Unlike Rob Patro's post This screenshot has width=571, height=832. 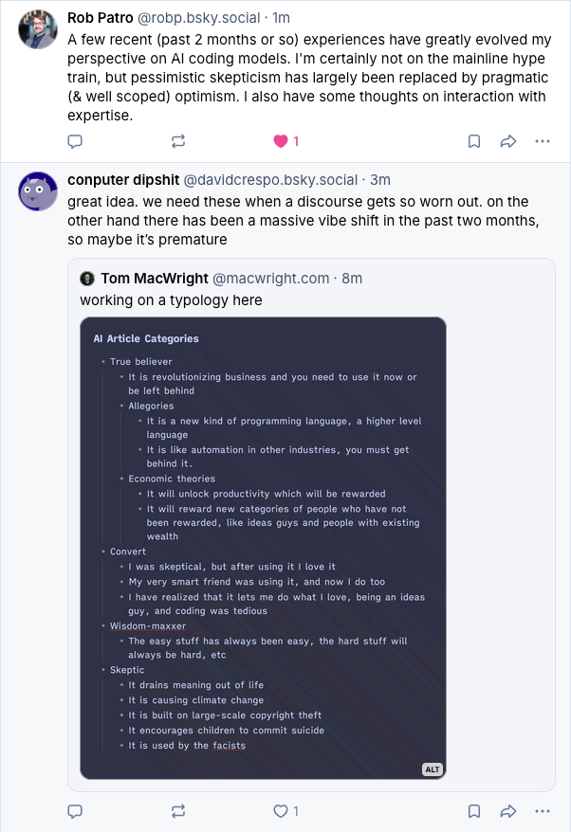(x=281, y=141)
